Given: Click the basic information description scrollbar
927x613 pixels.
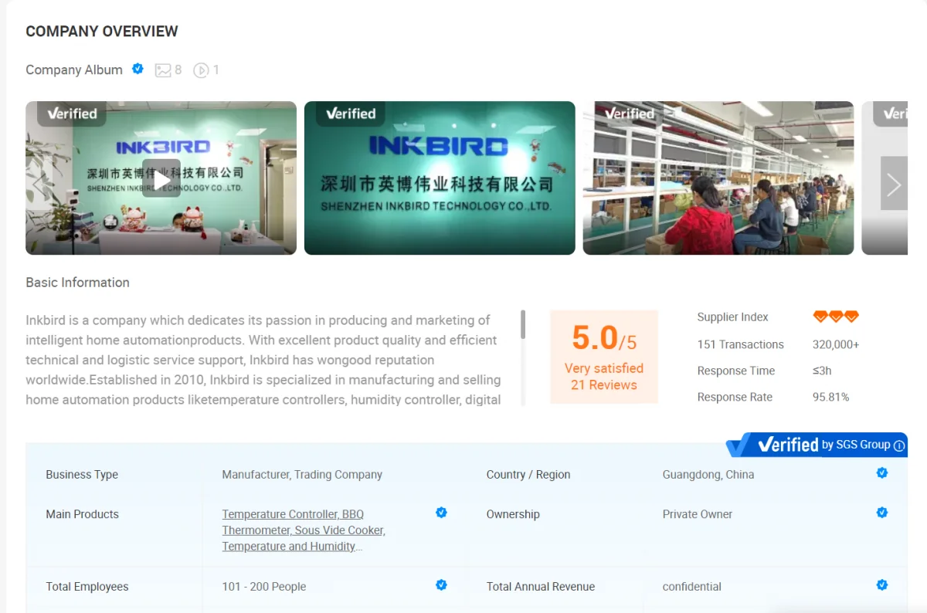Looking at the screenshot, I should 523,325.
